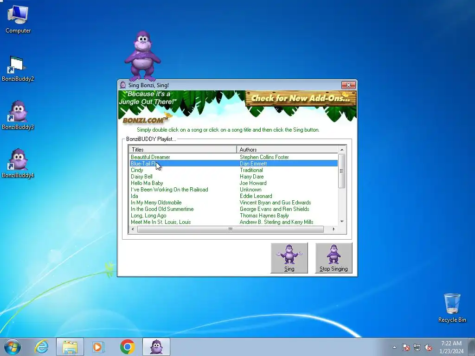Click the network status tray icon
The height and width of the screenshot is (356, 475).
click(417, 347)
